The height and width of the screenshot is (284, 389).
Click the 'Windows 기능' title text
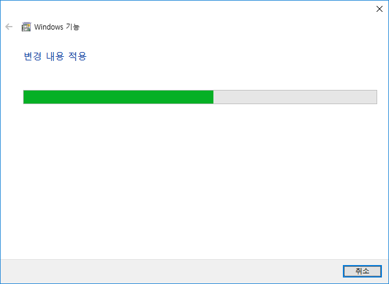(57, 27)
